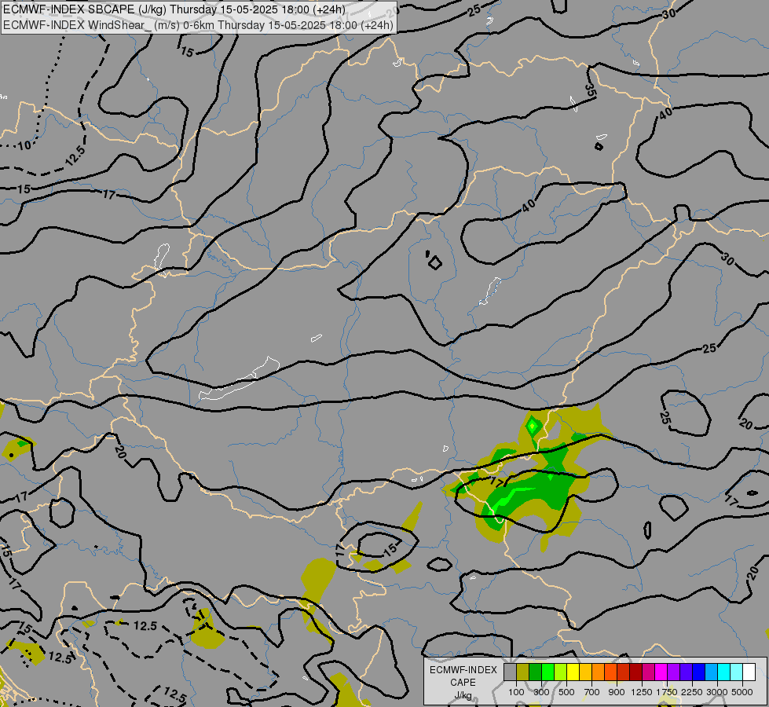Click the '100' legend value label
The height and width of the screenshot is (707, 769).
(x=516, y=692)
